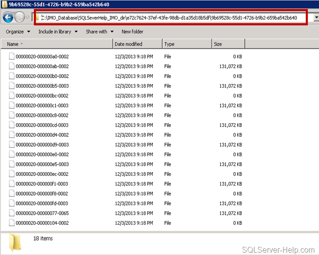This screenshot has height=255, width=319.
Task: Click the Back navigation arrow button
Action: coord(8,18)
